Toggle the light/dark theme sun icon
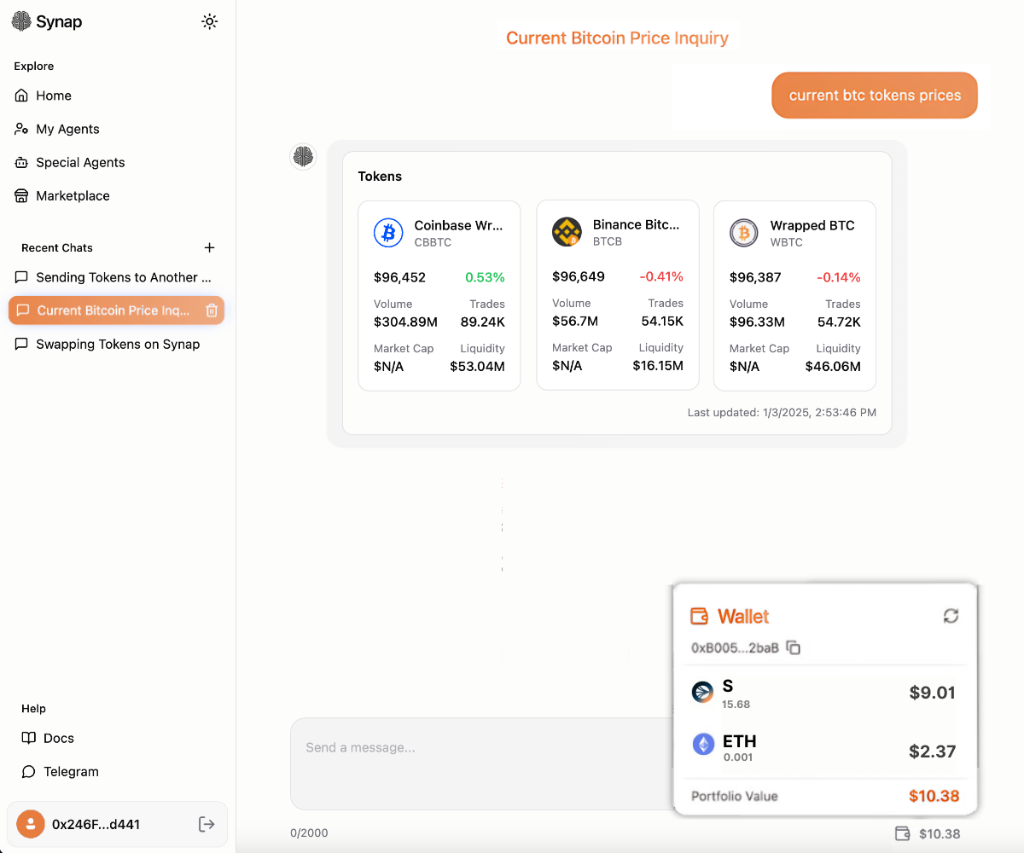This screenshot has height=853, width=1024. pyautogui.click(x=209, y=21)
